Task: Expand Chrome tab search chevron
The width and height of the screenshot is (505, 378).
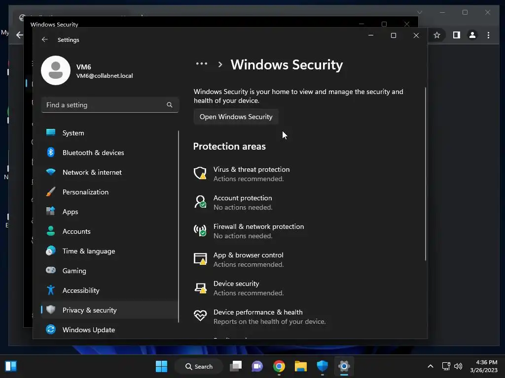Action: click(x=419, y=12)
